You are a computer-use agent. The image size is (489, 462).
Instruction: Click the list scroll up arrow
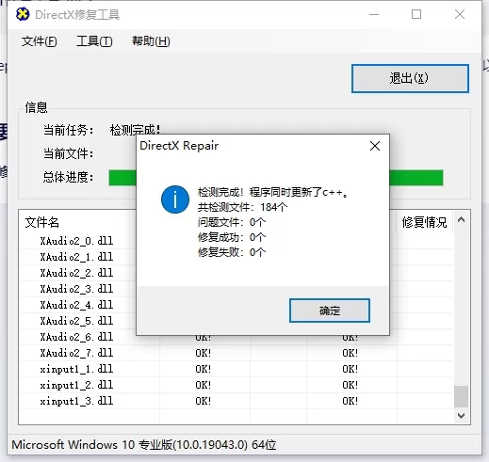[x=461, y=219]
